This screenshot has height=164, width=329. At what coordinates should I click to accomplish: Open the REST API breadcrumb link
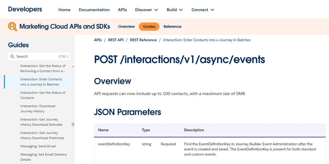tap(116, 40)
